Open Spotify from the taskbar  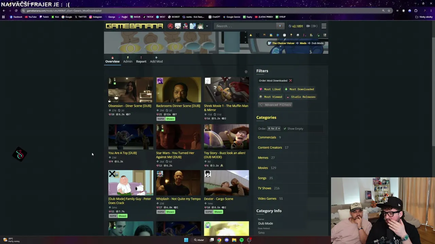(x=242, y=240)
